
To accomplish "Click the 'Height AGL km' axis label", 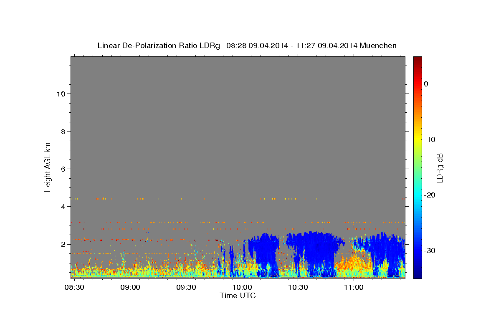I will coord(48,167).
